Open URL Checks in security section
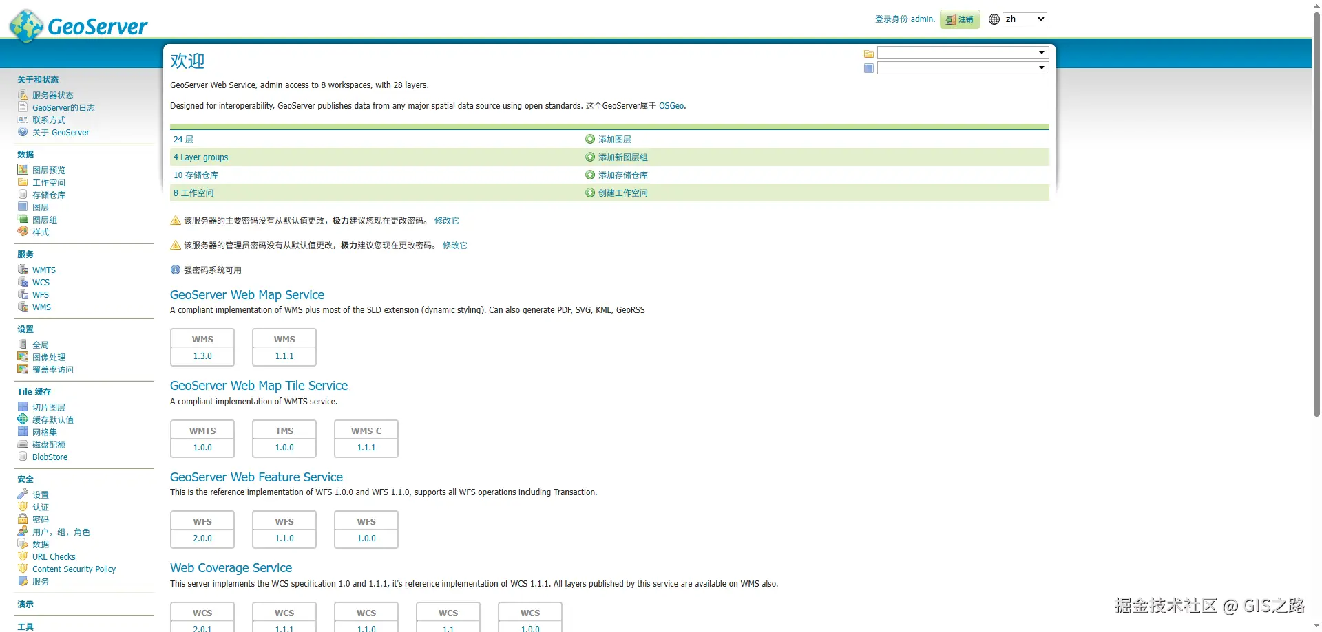 pos(54,557)
